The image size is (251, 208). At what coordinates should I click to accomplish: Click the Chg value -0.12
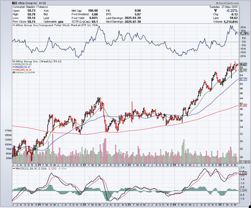(234, 14)
